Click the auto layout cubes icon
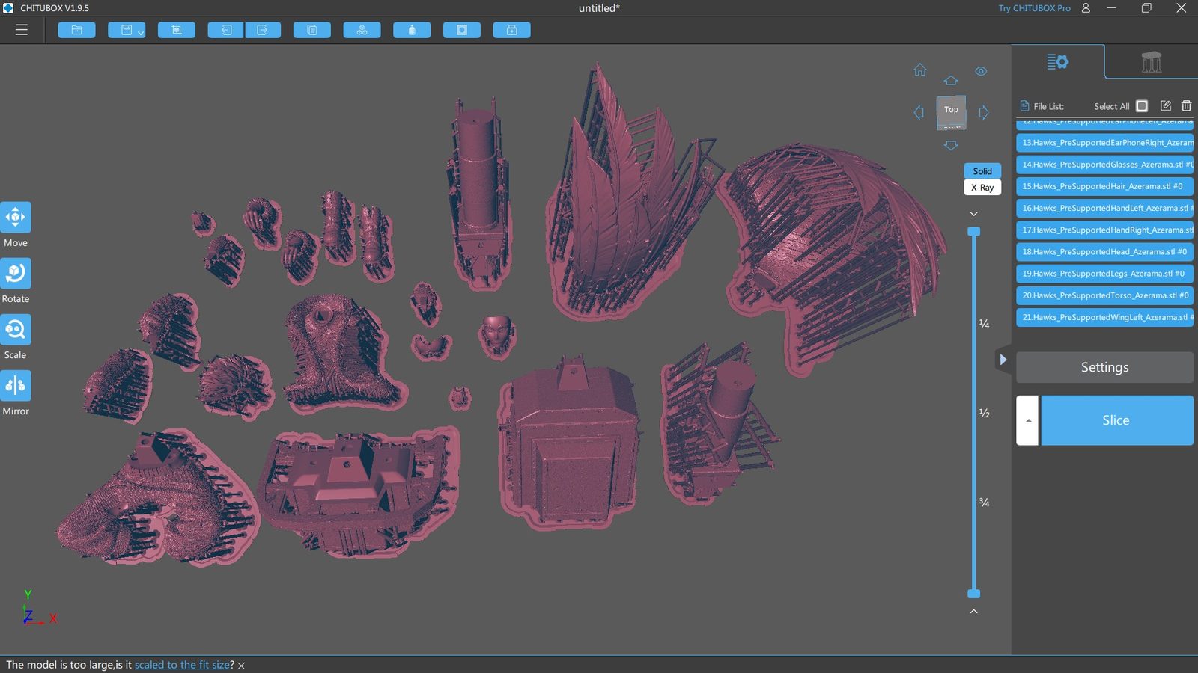Image resolution: width=1198 pixels, height=673 pixels. 362,30
